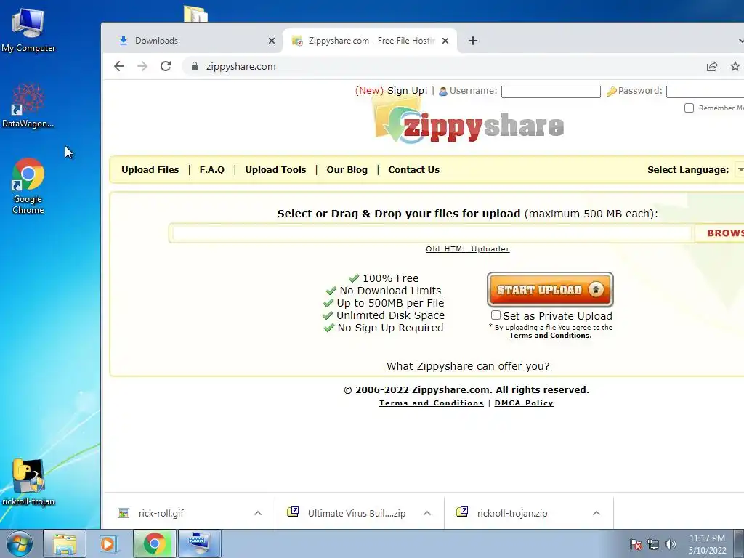Launch Google Chrome desktop shortcut
Image resolution: width=744 pixels, height=558 pixels.
pyautogui.click(x=28, y=186)
